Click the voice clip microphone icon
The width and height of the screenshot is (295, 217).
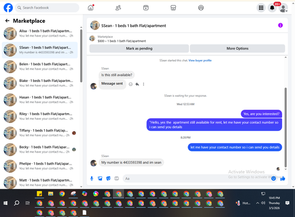pyautogui.click(x=91, y=179)
